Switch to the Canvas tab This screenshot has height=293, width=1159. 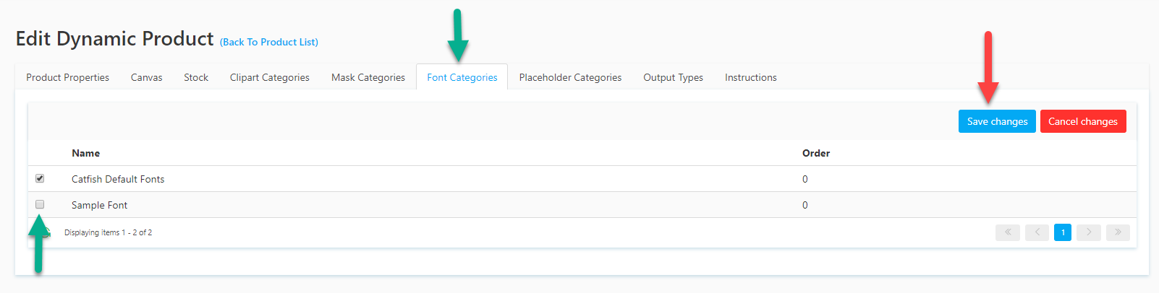146,77
